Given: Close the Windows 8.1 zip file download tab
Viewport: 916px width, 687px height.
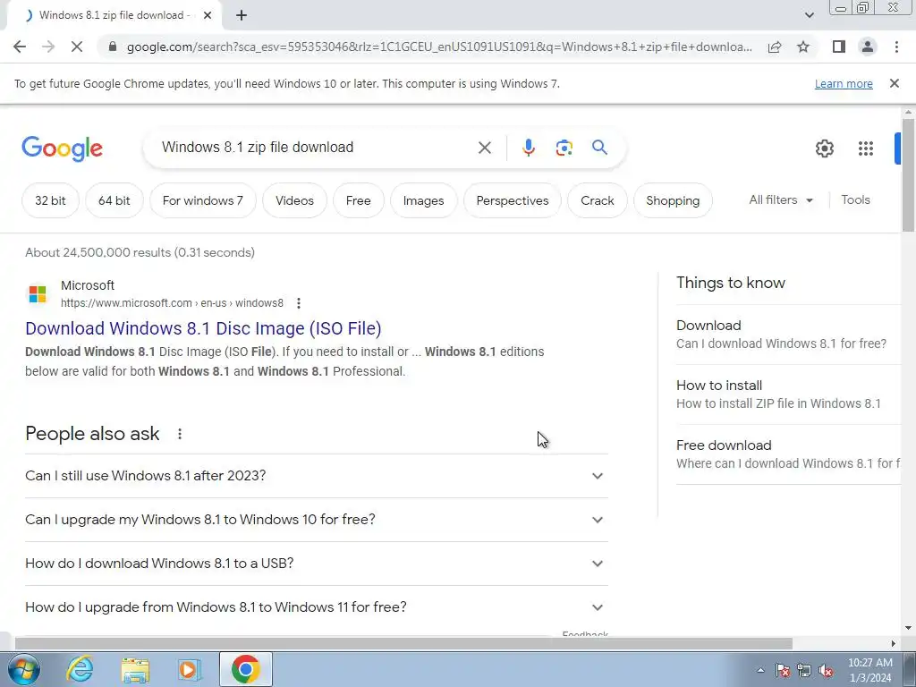Looking at the screenshot, I should (208, 15).
